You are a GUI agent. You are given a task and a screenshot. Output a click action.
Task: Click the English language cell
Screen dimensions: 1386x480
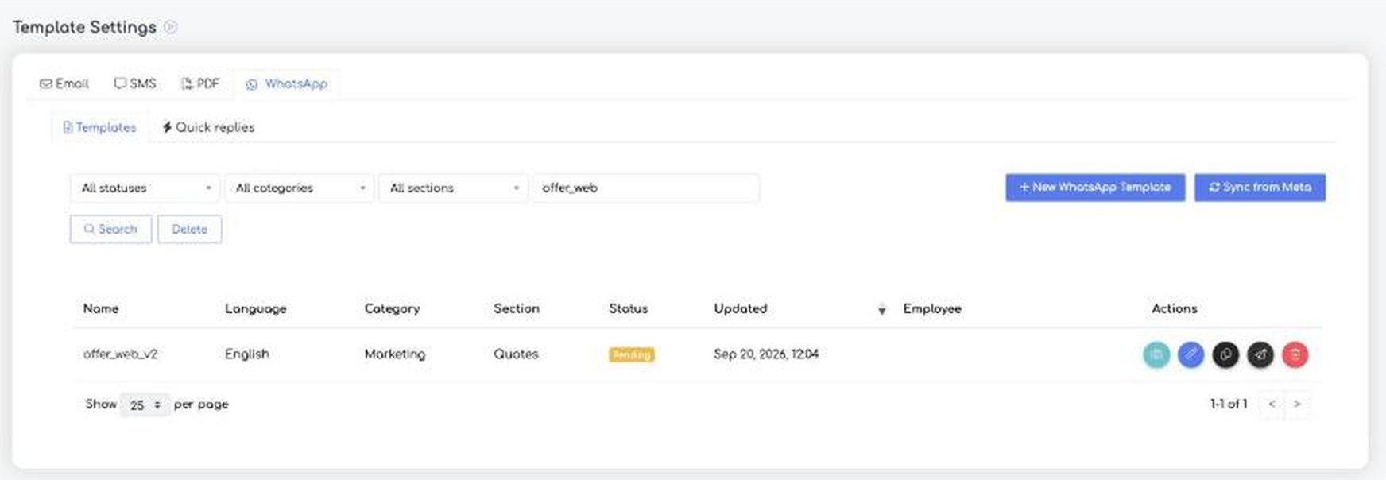pyautogui.click(x=246, y=354)
